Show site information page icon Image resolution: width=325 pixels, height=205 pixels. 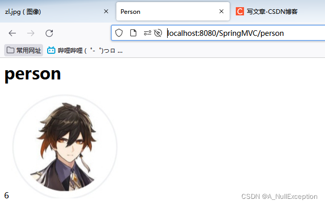click(133, 33)
